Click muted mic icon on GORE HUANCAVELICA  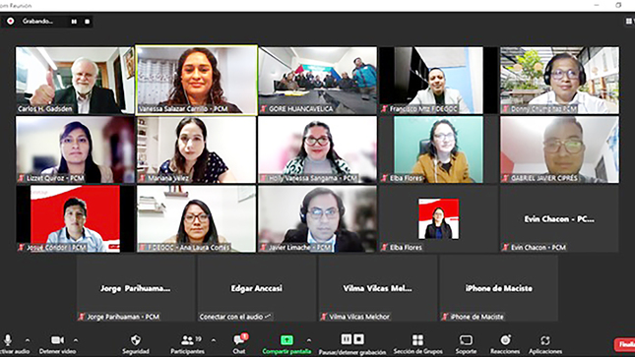tap(264, 108)
